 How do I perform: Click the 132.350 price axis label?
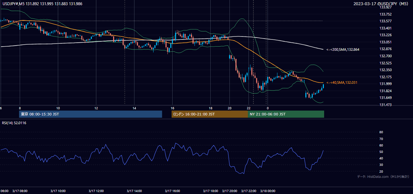(x=386, y=70)
